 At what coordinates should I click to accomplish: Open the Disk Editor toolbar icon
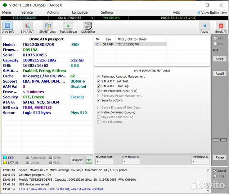tap(88, 26)
